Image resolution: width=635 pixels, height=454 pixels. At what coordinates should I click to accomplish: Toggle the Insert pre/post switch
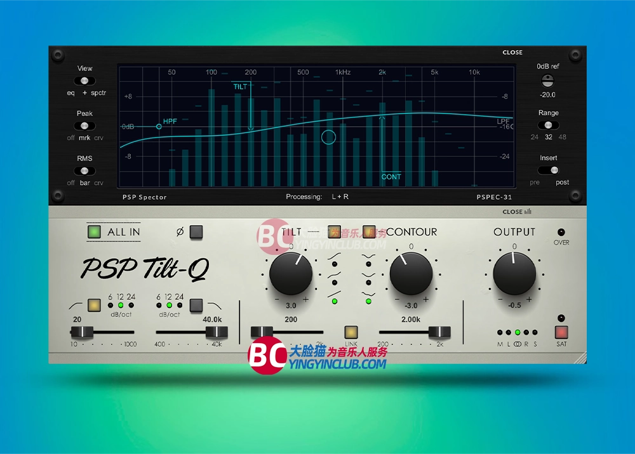pos(549,170)
